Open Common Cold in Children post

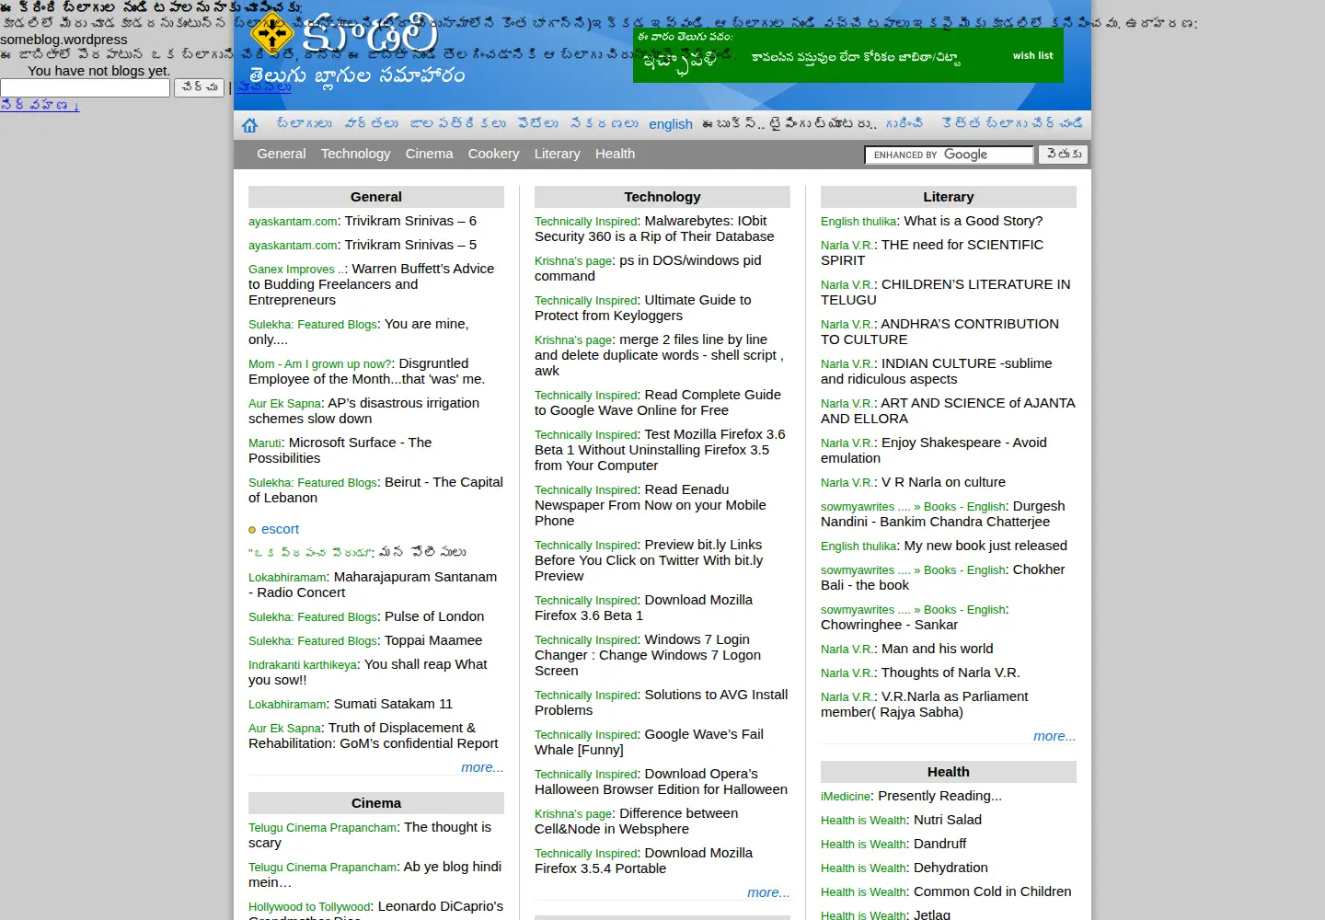pos(993,891)
